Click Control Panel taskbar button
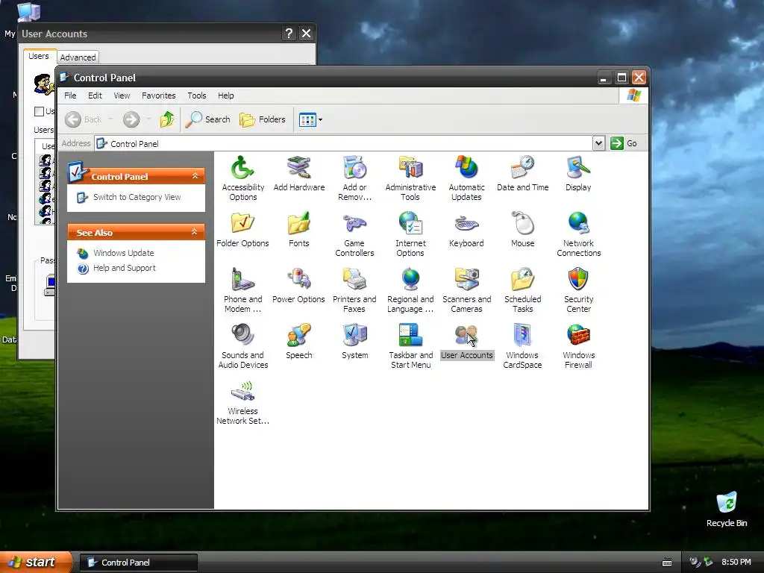764x573 pixels. (139, 563)
